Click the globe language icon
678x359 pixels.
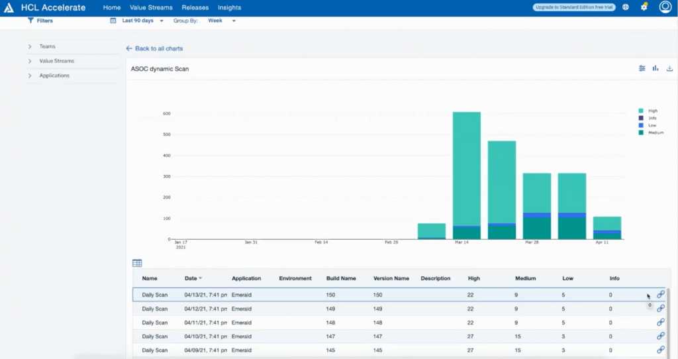pos(626,7)
